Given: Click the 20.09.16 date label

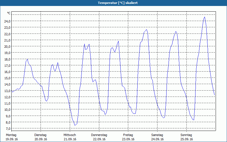Looking at the screenshot, I should 41,139.
